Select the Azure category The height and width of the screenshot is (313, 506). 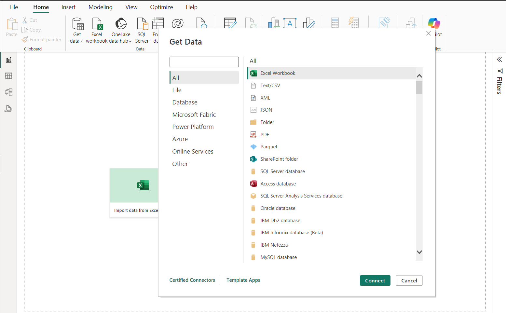point(204,139)
